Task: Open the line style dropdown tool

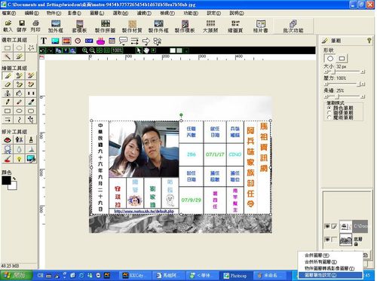Action: 134,41
